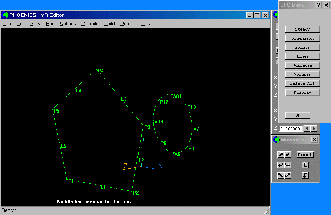Tilt the view using the left zigzag arrow icon
The height and width of the screenshot is (215, 331).
click(281, 175)
